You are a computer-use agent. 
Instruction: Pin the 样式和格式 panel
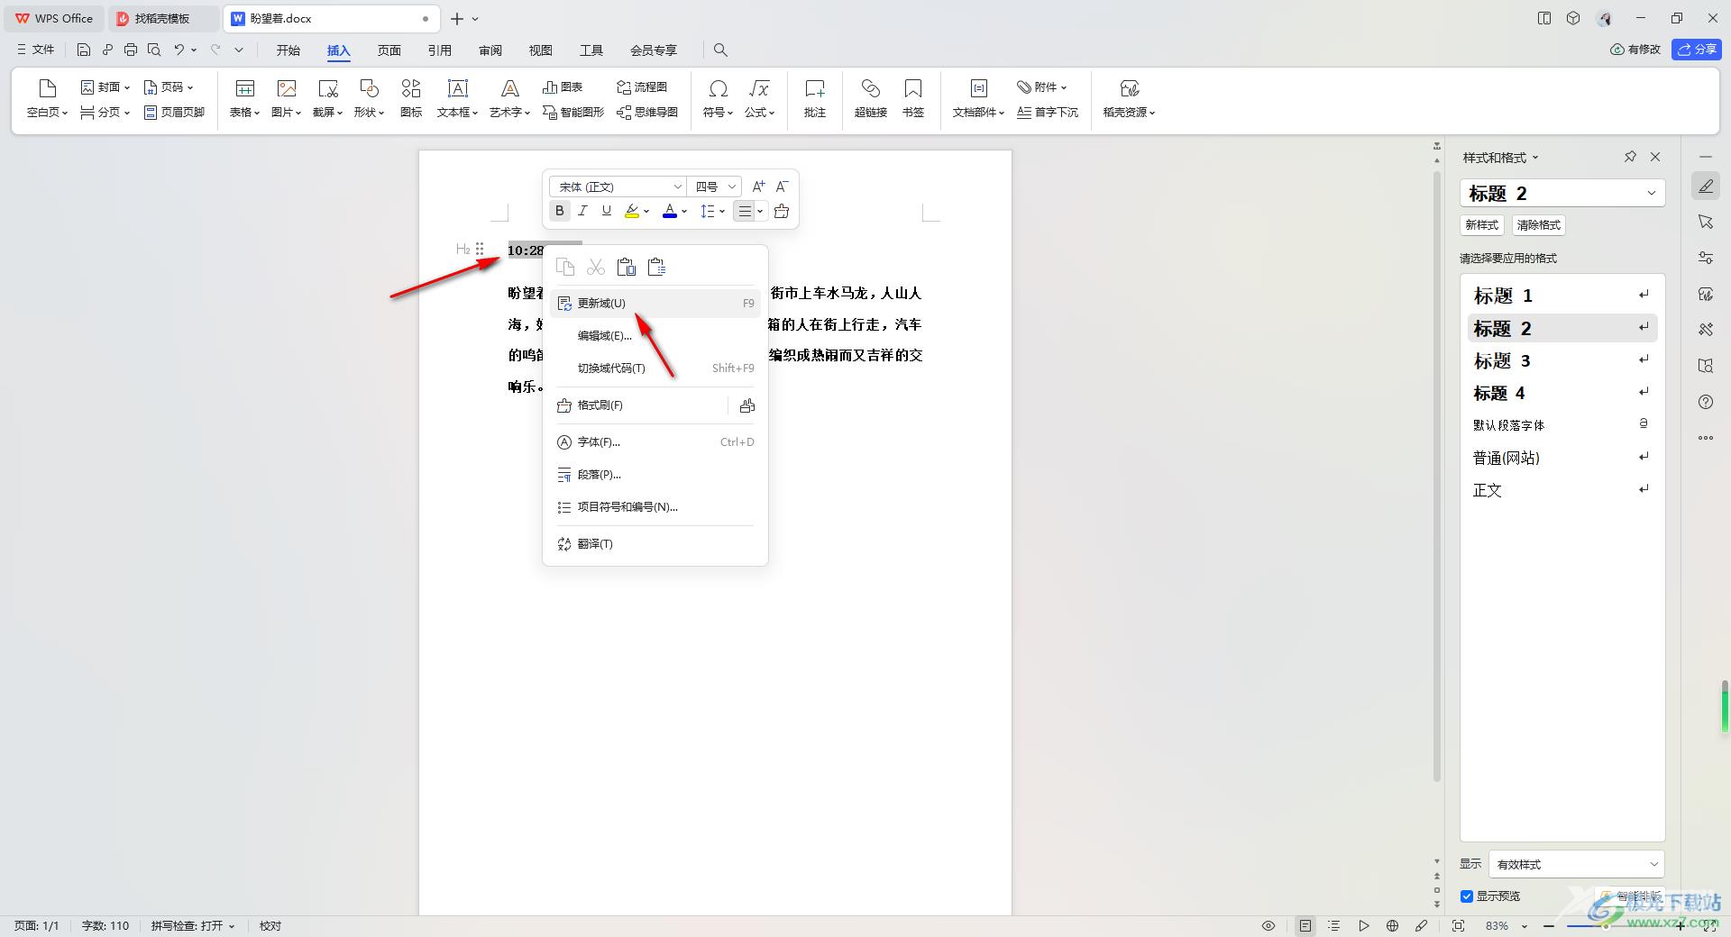click(1630, 157)
